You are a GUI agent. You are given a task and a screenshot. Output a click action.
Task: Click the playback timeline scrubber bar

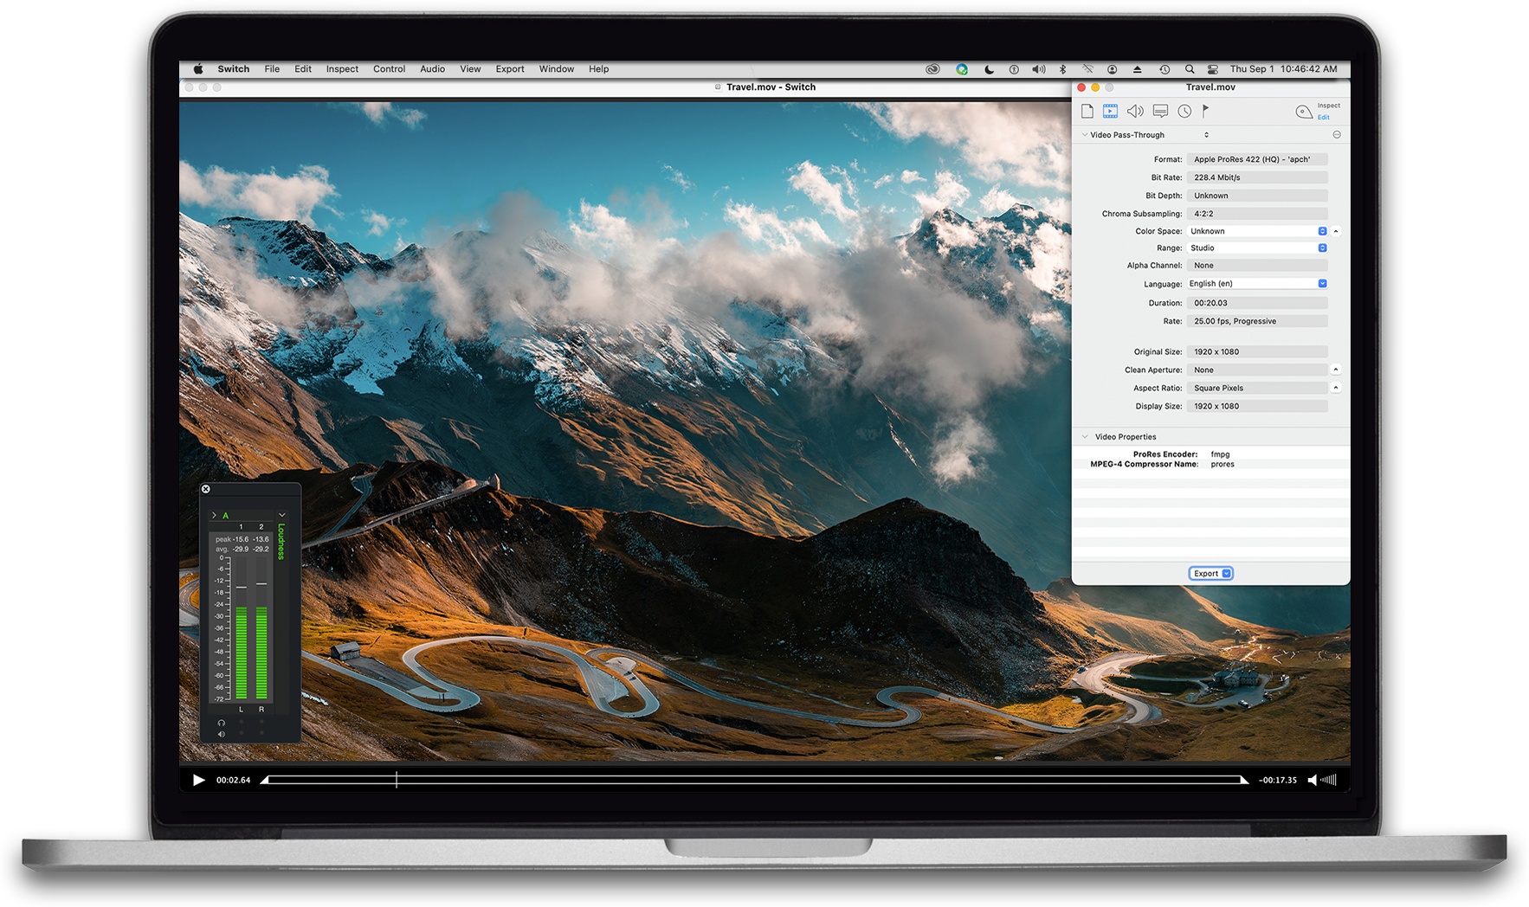point(753,780)
